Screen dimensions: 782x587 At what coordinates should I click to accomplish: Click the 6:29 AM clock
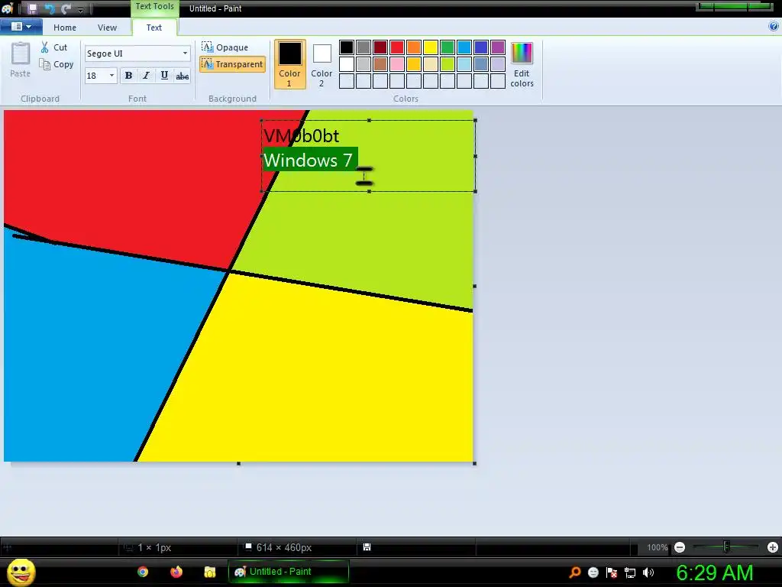tap(715, 572)
